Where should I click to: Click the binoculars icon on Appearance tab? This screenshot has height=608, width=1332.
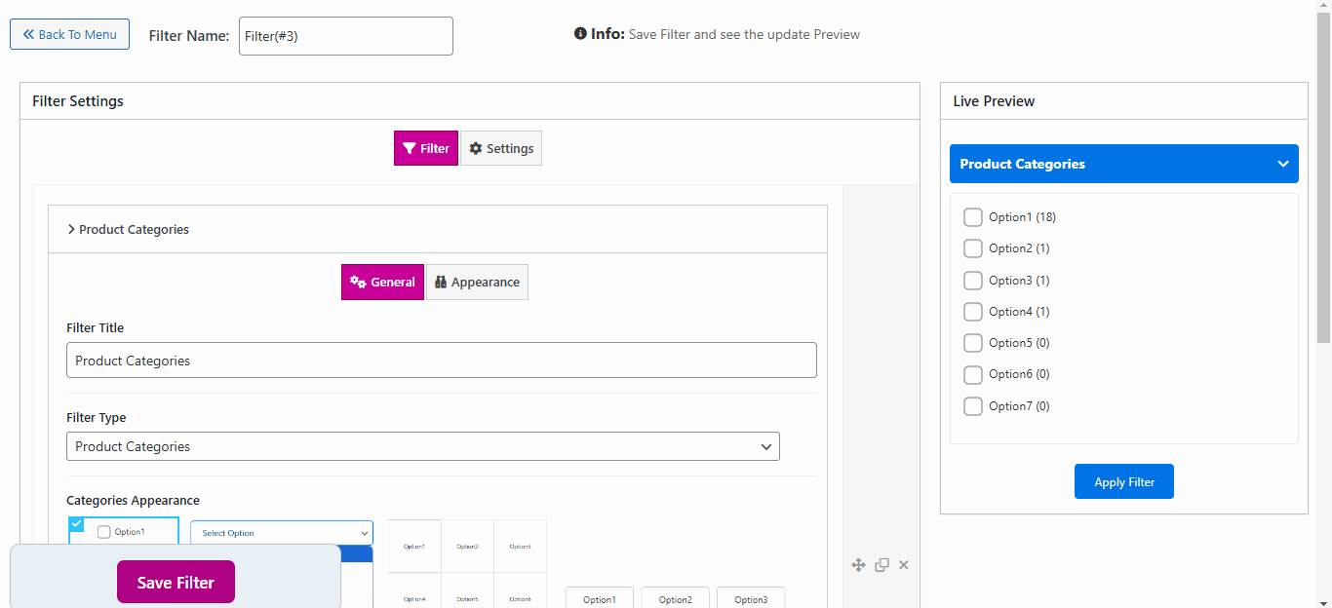(441, 283)
